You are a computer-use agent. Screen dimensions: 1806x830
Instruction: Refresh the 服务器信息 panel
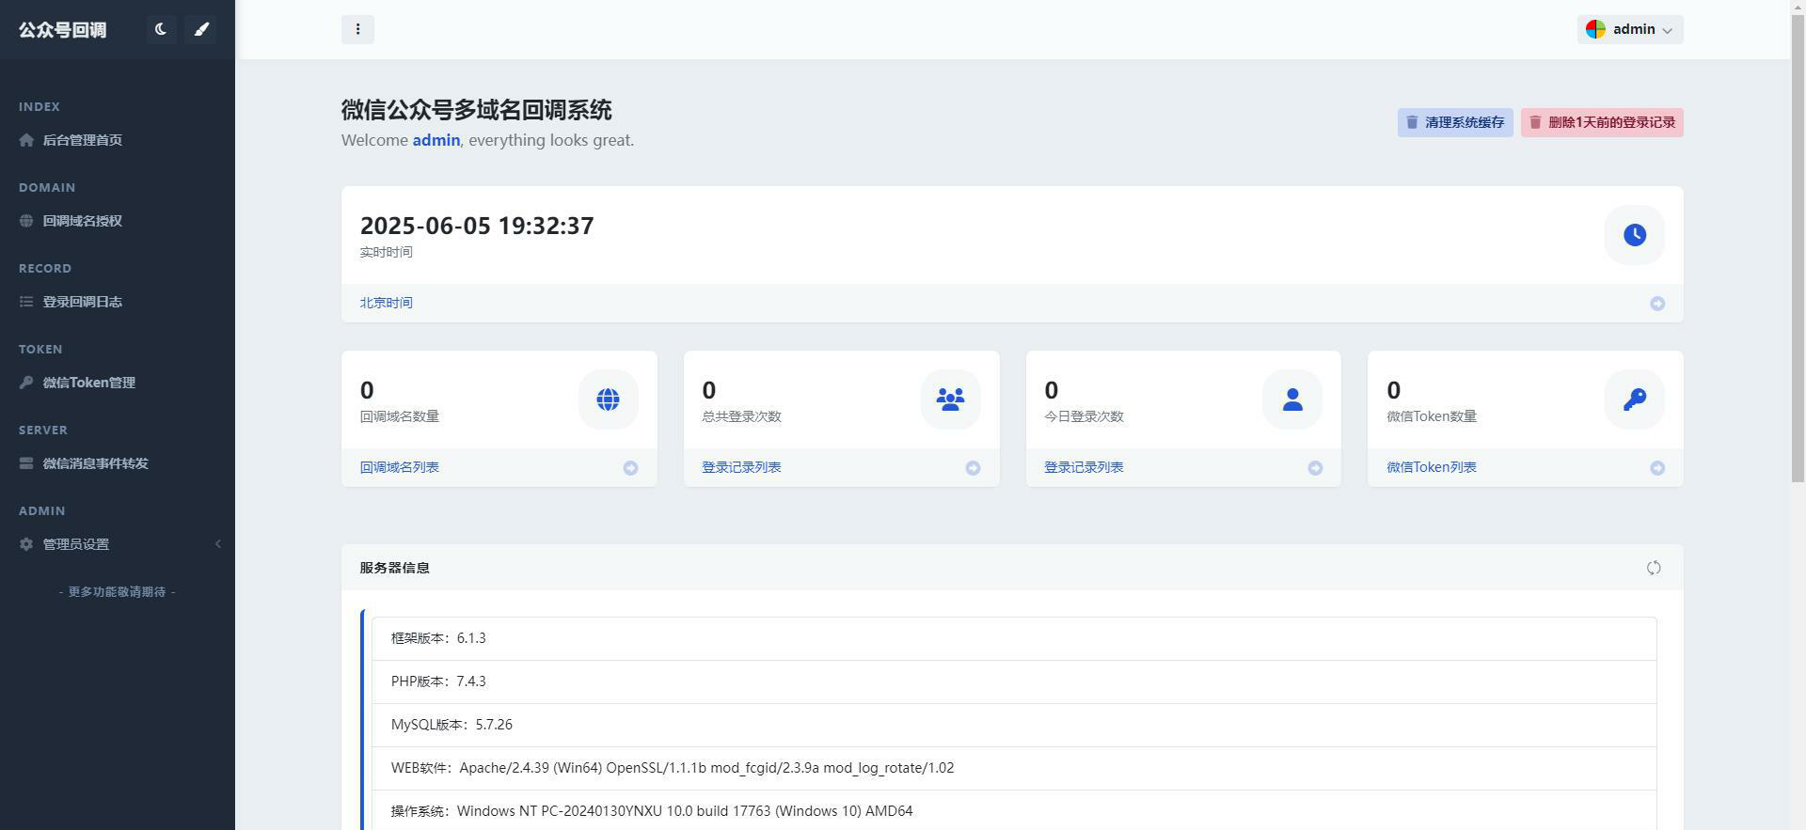click(x=1654, y=568)
